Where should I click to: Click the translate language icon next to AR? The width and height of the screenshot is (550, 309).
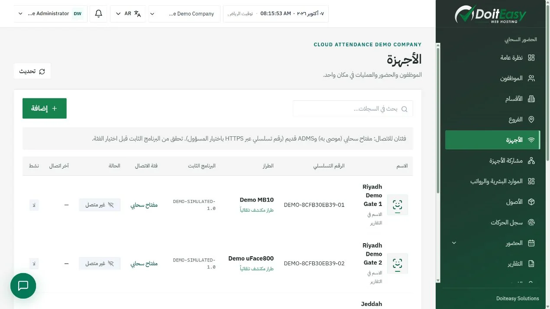[138, 13]
